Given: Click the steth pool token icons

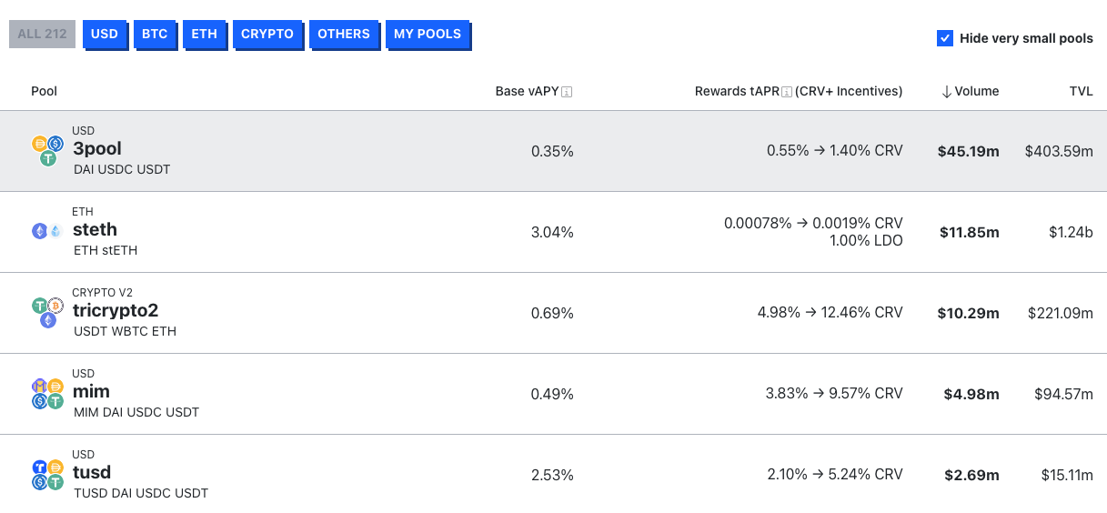Looking at the screenshot, I should pos(47,231).
